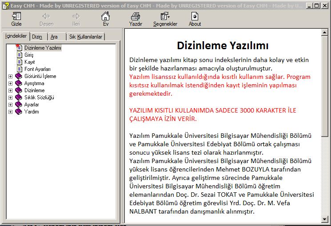Select the Ayarlar book label

click(x=32, y=105)
